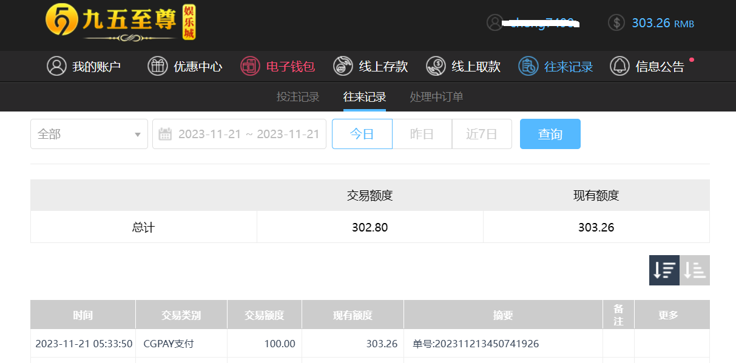Click the 摘要 column header
This screenshot has height=363, width=736.
pos(504,315)
